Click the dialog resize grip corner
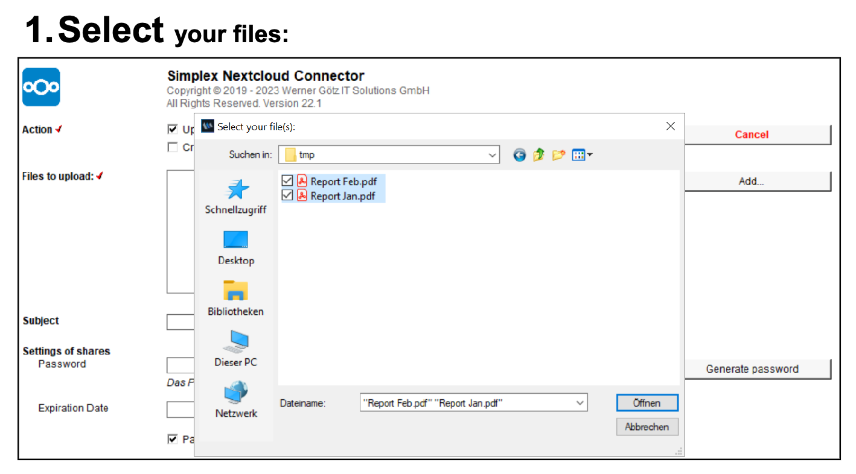The height and width of the screenshot is (474, 856). pyautogui.click(x=679, y=450)
